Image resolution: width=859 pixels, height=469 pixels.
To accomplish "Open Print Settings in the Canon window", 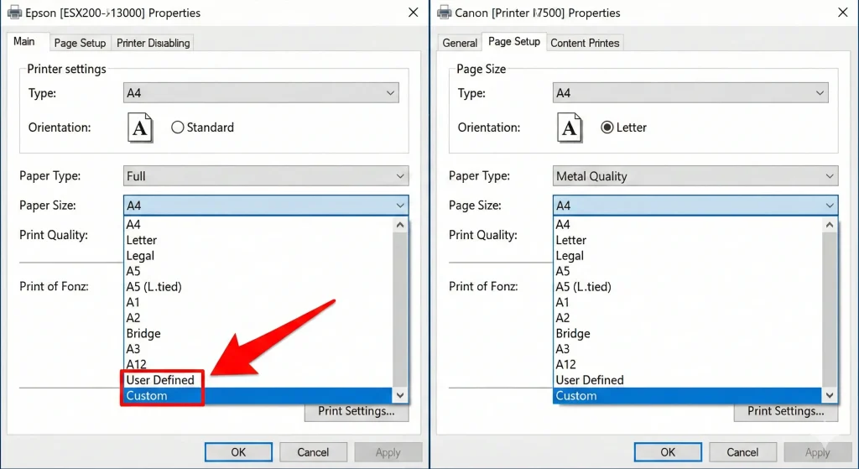I will click(x=786, y=411).
